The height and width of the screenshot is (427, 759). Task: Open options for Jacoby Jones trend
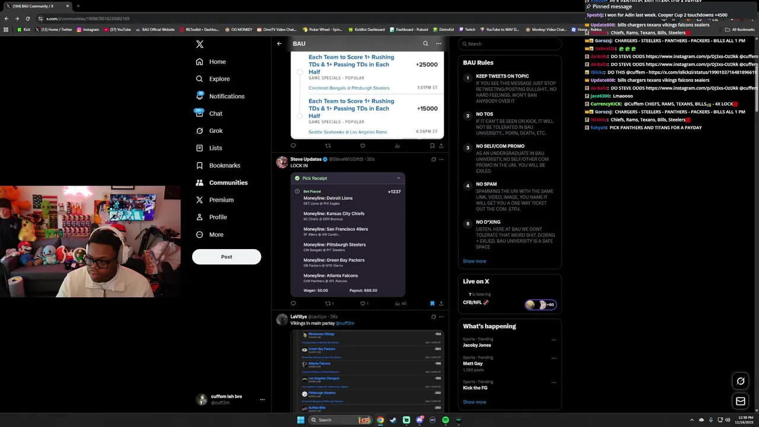click(x=554, y=340)
